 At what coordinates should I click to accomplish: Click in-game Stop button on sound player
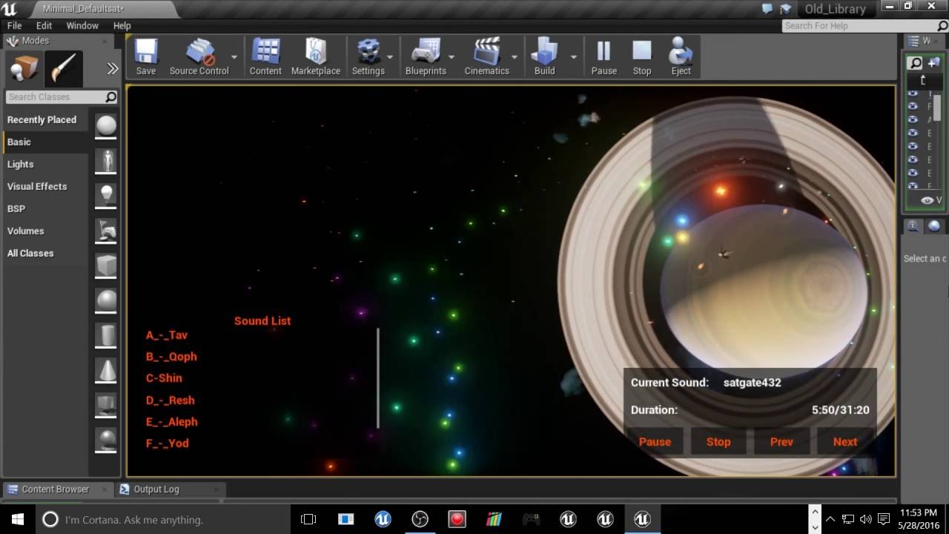718,441
